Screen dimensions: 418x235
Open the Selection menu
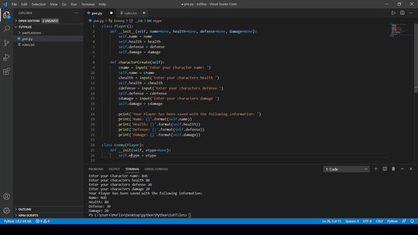point(39,5)
